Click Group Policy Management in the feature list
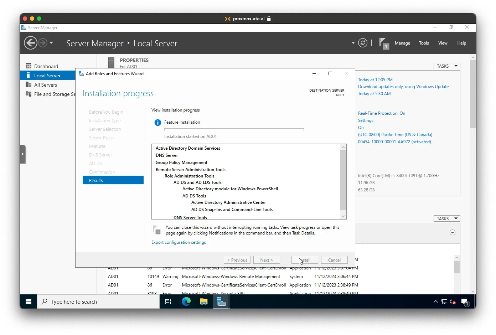This screenshot has height=335, width=496. tap(181, 163)
